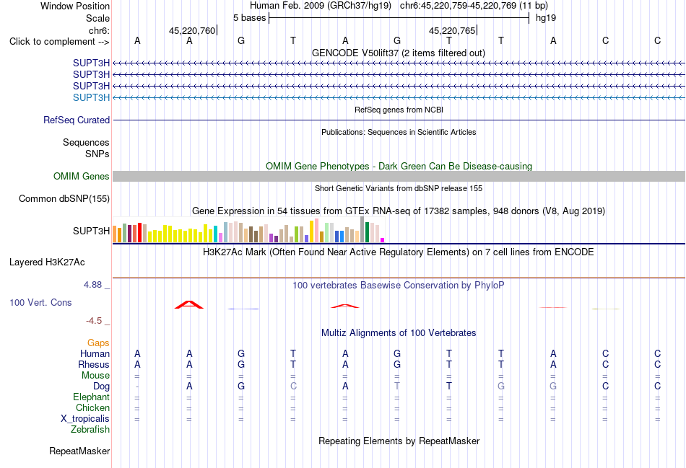Click the 'OMIM Genes' track label

pos(81,176)
